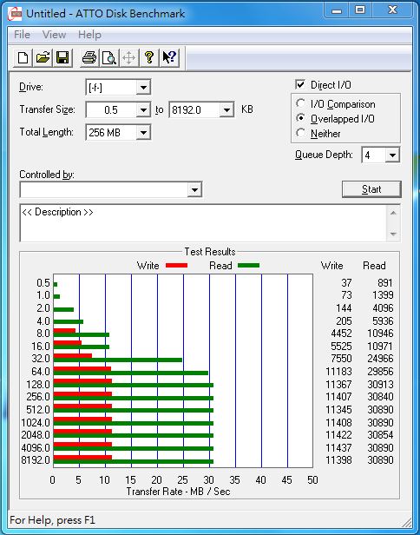Screen dimensions: 420x535
Task: Save results with the floppy disk icon
Action: [x=62, y=57]
